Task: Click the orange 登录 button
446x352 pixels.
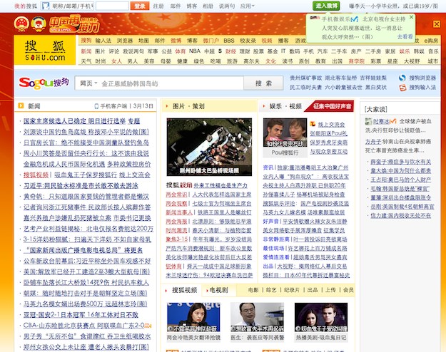Action: tap(140, 6)
